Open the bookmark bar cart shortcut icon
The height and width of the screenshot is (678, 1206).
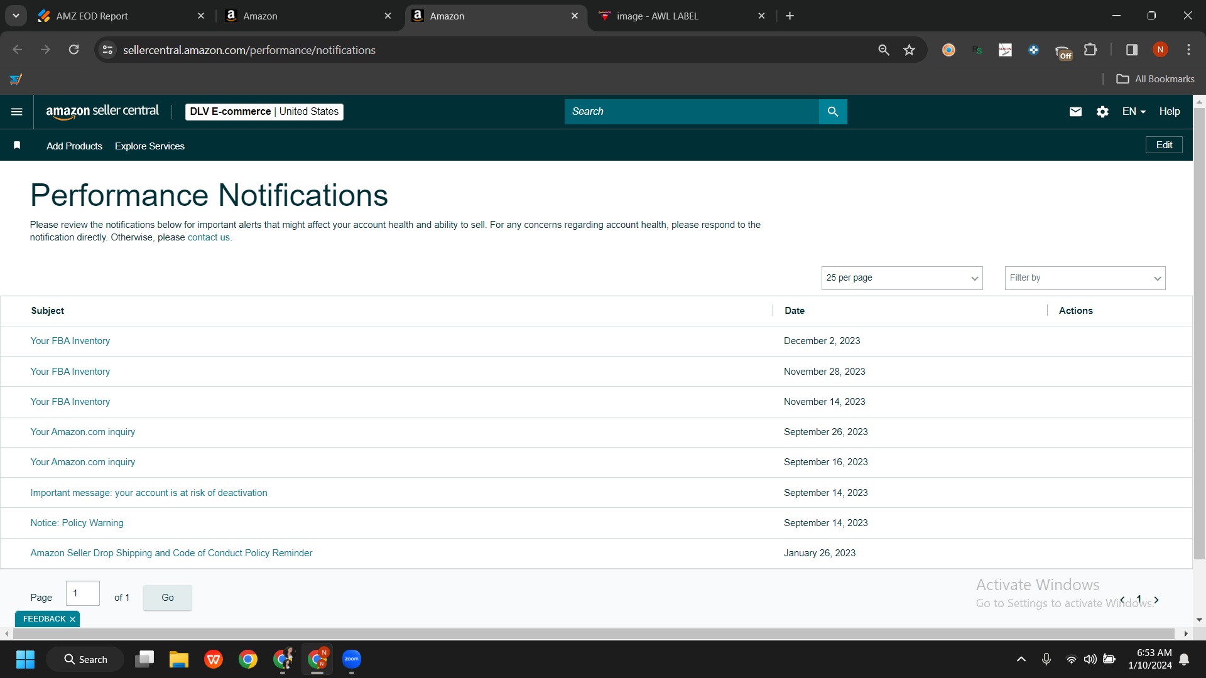(16, 79)
